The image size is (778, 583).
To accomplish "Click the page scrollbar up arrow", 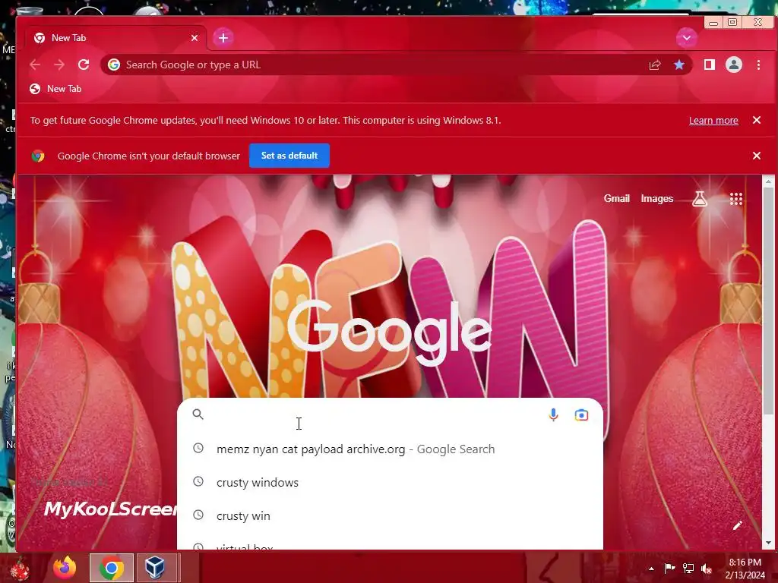I will tap(769, 181).
